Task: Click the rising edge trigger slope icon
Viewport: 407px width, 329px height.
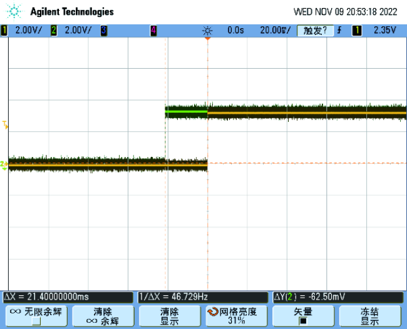Action: (339, 30)
